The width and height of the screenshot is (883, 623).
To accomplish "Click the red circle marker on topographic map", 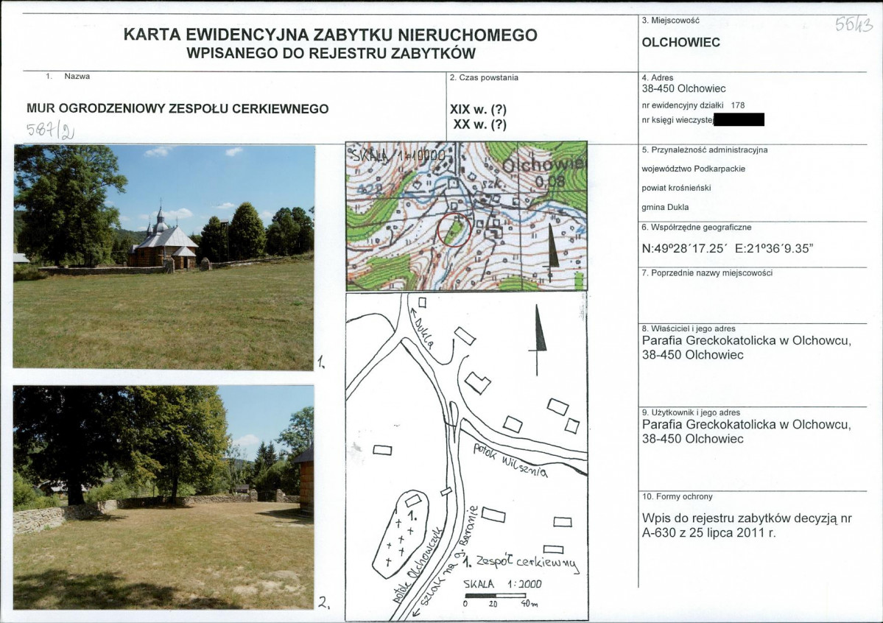I will 454,230.
